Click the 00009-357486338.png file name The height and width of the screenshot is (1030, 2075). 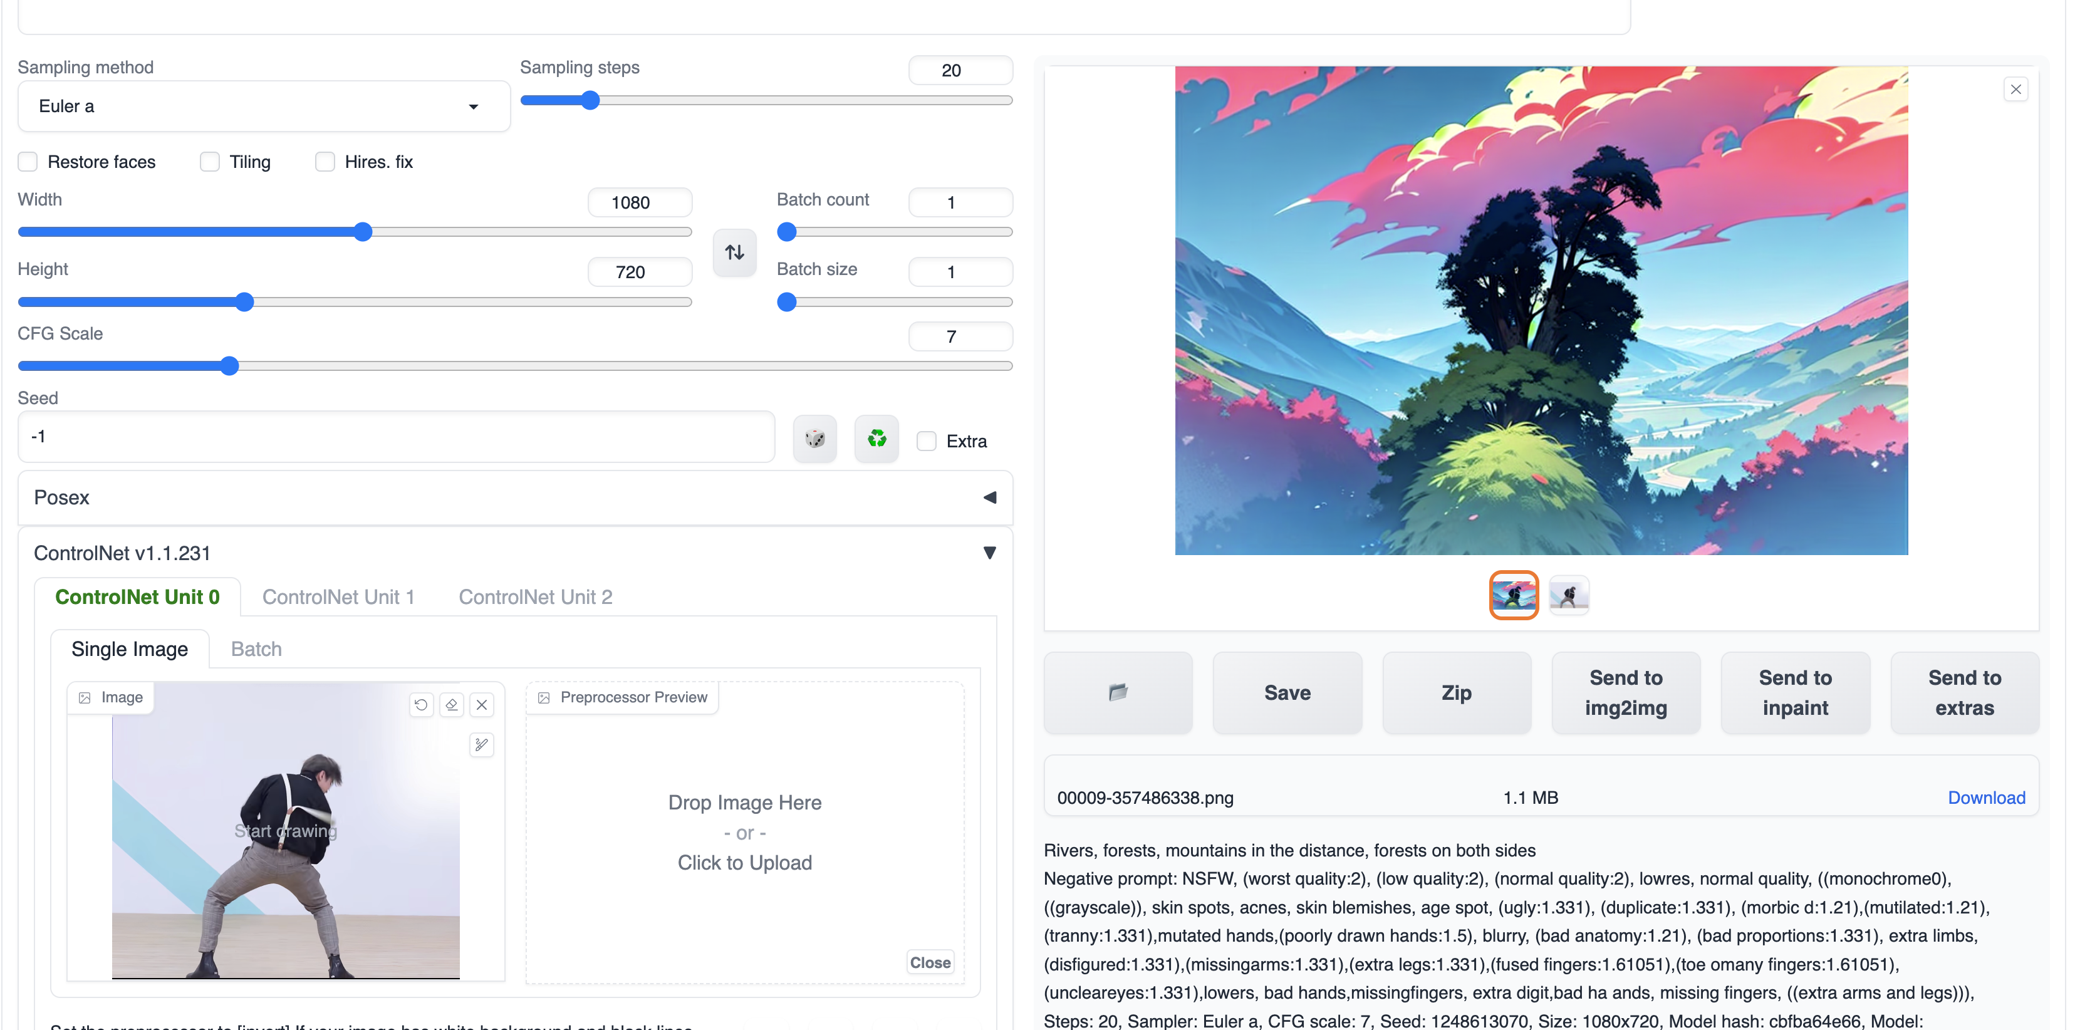[1145, 798]
